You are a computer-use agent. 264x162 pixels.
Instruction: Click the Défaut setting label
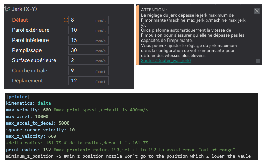(x=20, y=20)
